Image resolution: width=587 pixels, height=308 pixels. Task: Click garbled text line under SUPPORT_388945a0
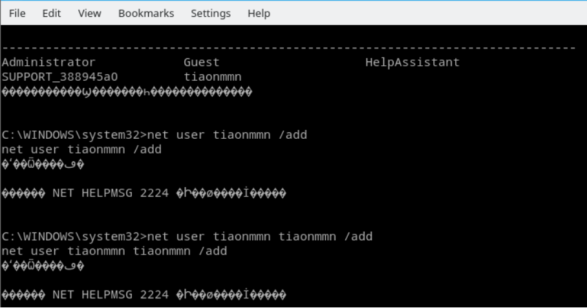127,92
